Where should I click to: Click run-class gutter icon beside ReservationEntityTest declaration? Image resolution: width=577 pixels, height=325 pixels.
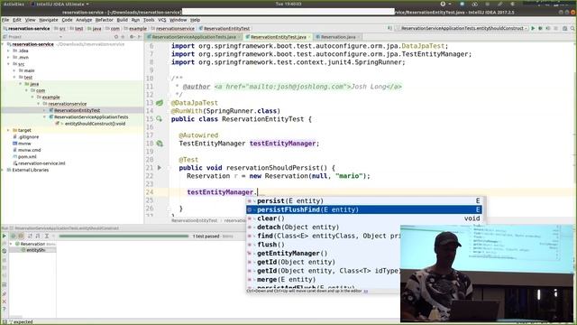(x=159, y=119)
